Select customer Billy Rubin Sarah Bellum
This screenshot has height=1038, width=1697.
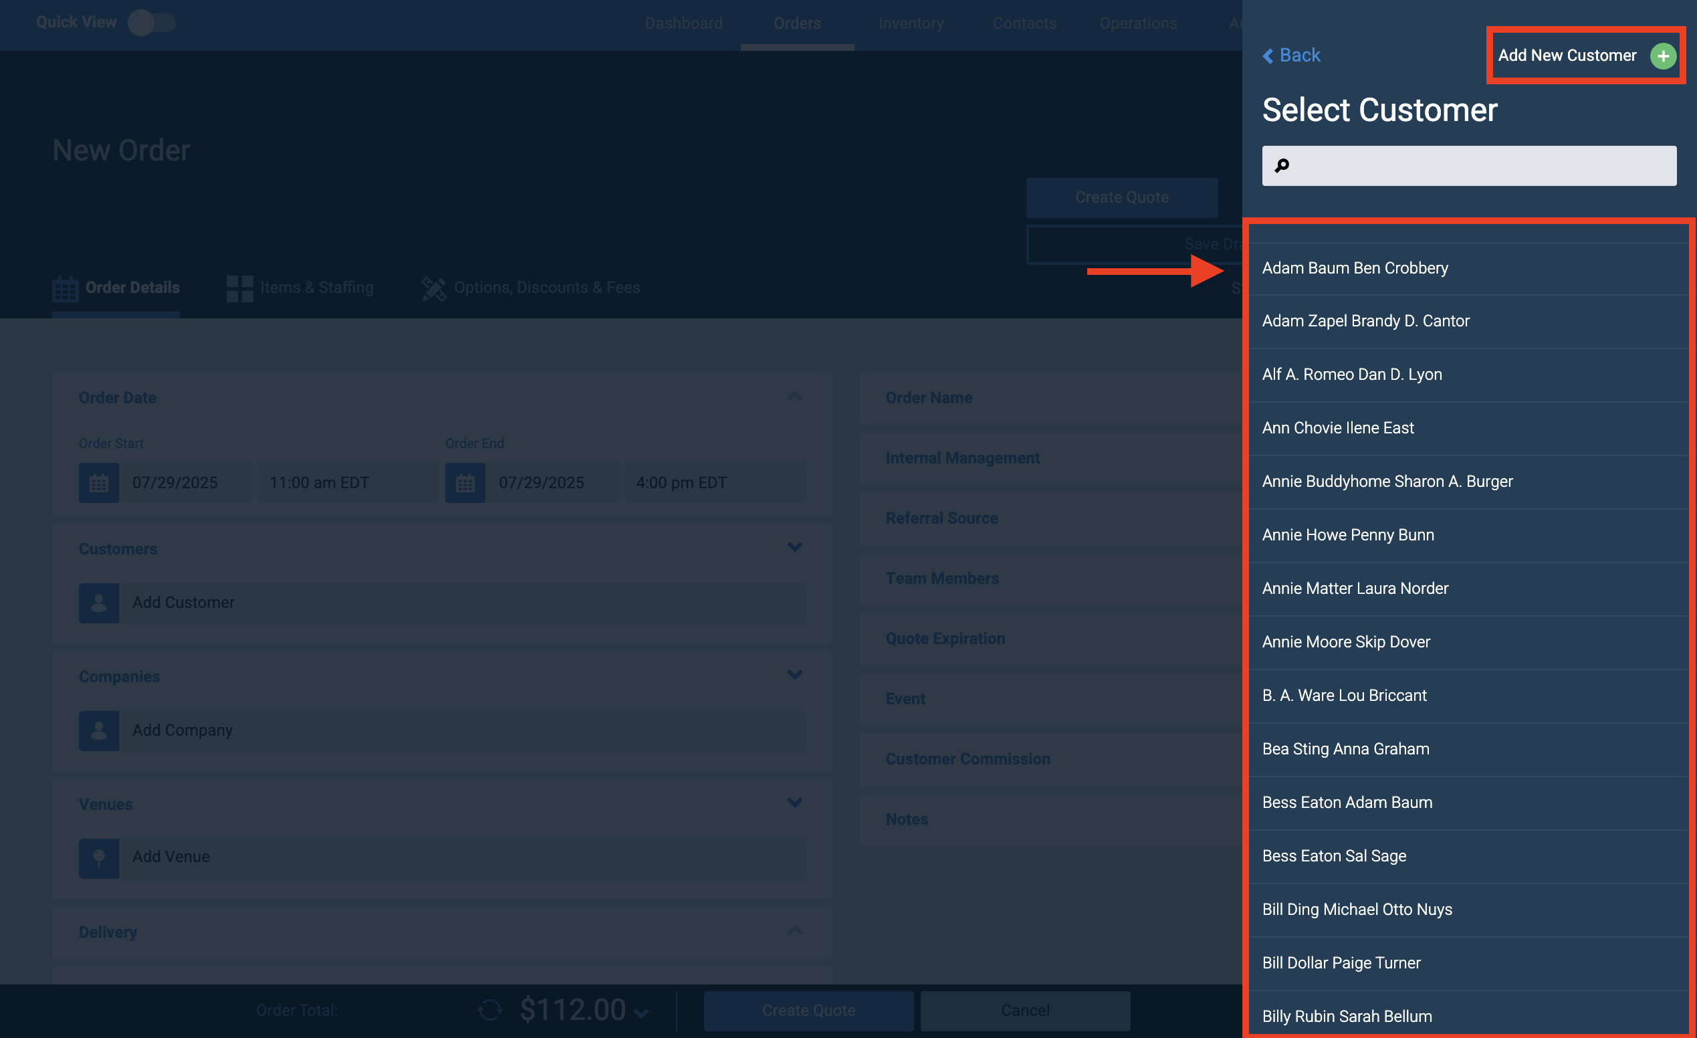1469,1014
